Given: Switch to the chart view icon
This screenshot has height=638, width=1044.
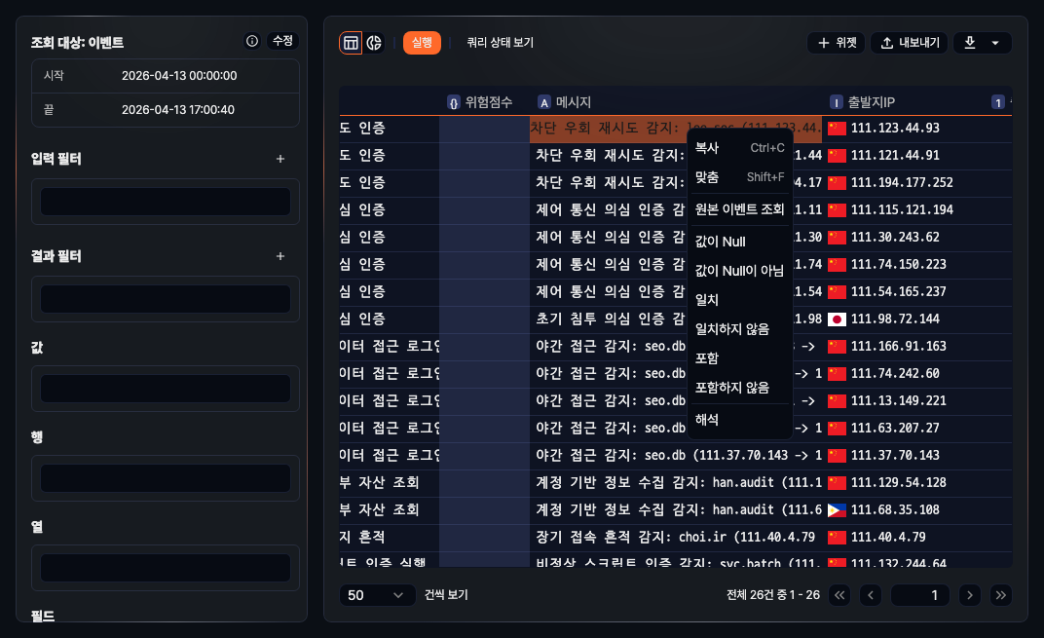Looking at the screenshot, I should pyautogui.click(x=372, y=42).
